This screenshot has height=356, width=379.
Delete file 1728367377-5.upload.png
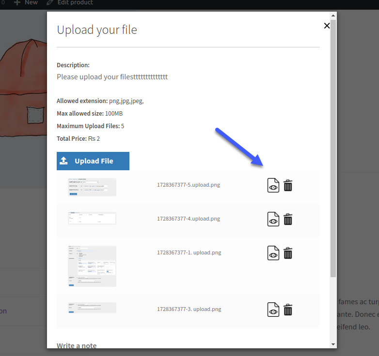[x=287, y=185]
